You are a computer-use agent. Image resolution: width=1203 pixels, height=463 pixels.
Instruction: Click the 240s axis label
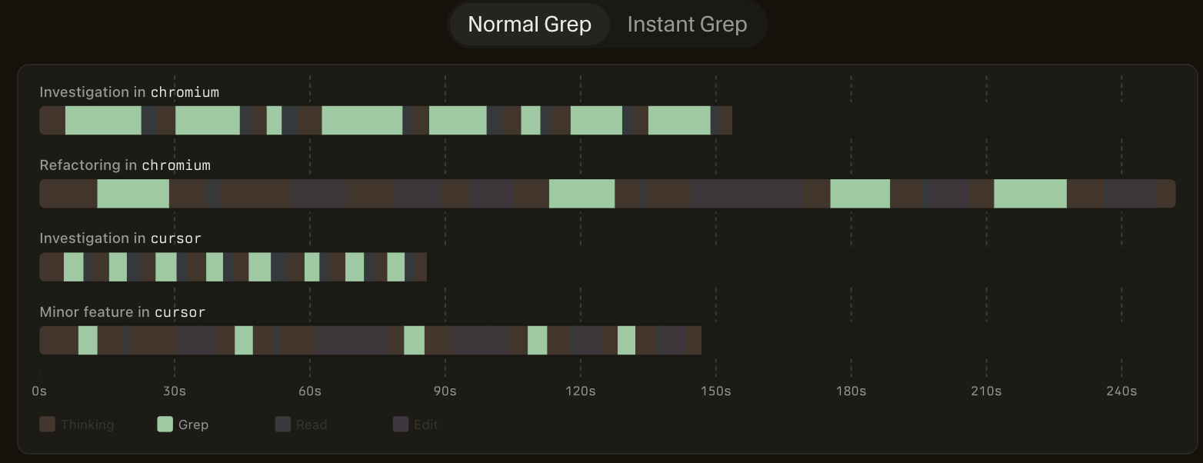point(1121,391)
